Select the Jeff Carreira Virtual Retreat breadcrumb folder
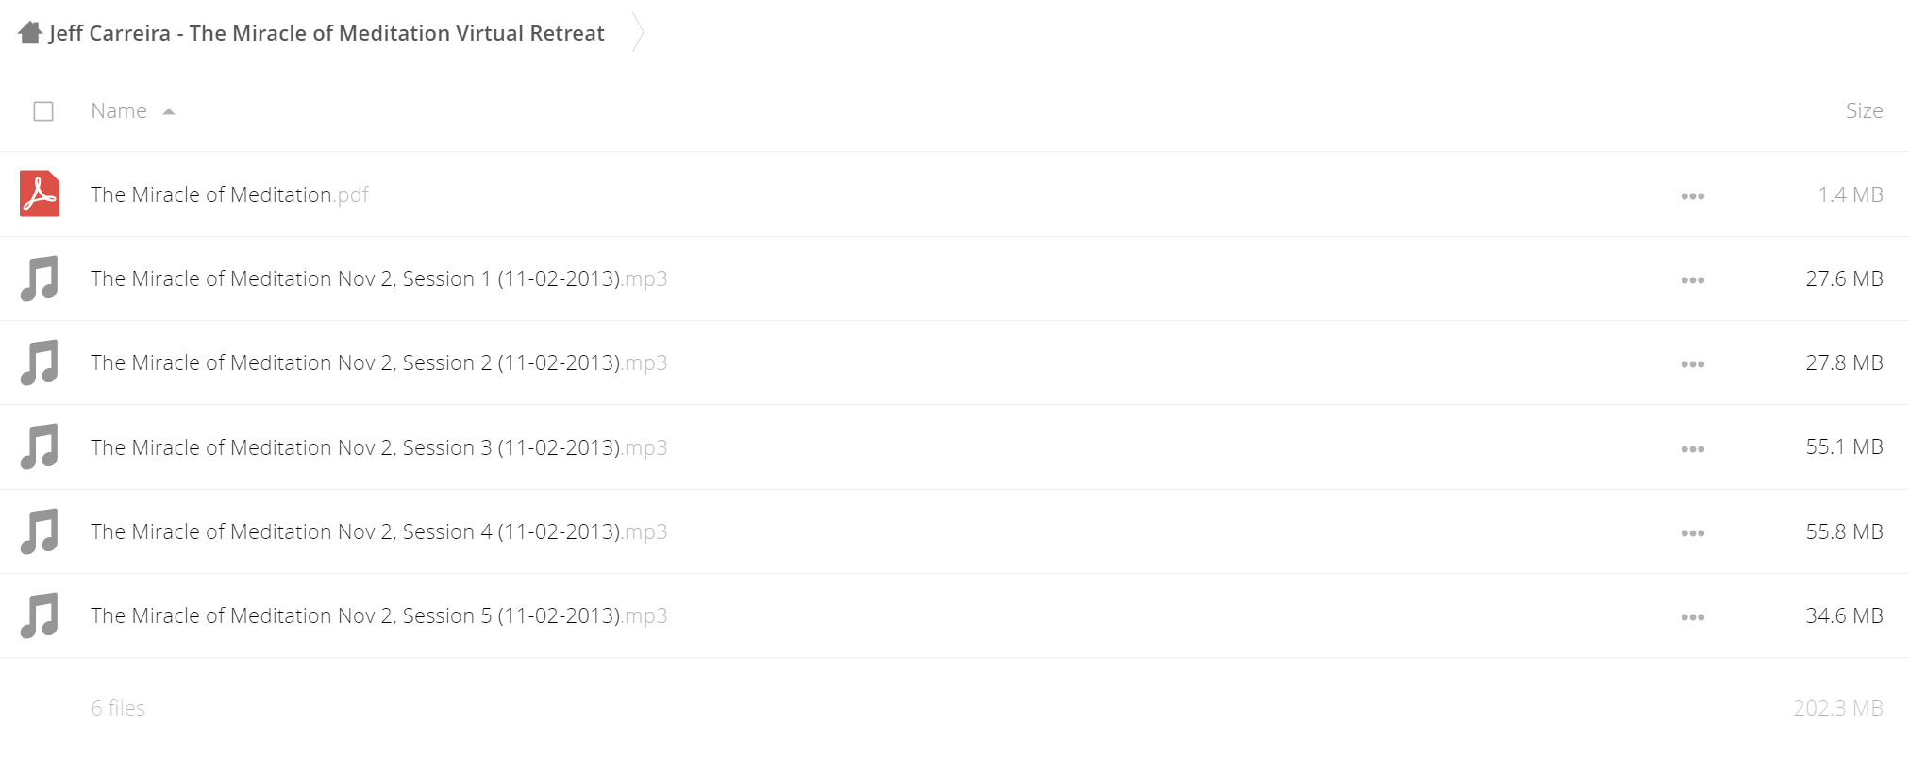Image resolution: width=1909 pixels, height=758 pixels. pyautogui.click(x=327, y=33)
